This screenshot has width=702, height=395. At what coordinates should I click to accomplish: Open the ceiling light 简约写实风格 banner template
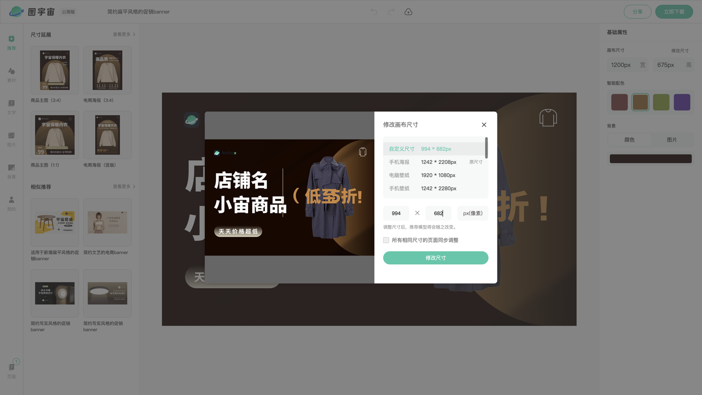107,293
